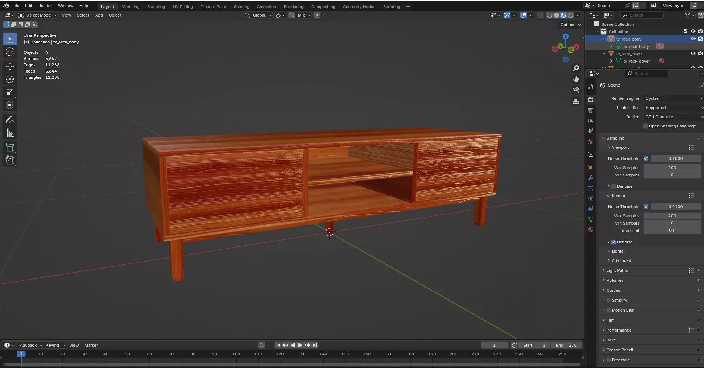Image resolution: width=704 pixels, height=368 pixels.
Task: Open the Object Mode dropdown
Action: coord(38,15)
